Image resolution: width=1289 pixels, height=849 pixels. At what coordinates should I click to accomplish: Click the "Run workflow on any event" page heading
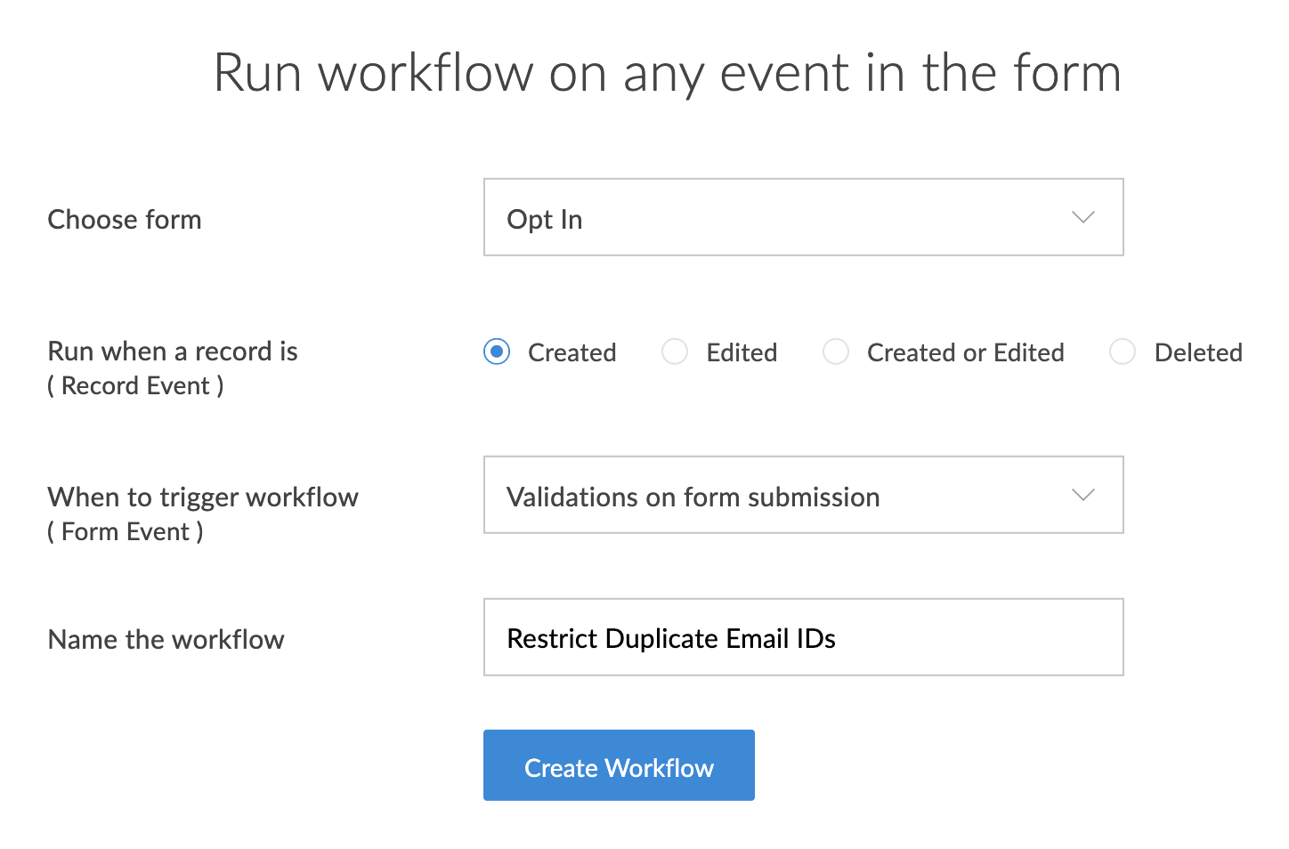(667, 73)
